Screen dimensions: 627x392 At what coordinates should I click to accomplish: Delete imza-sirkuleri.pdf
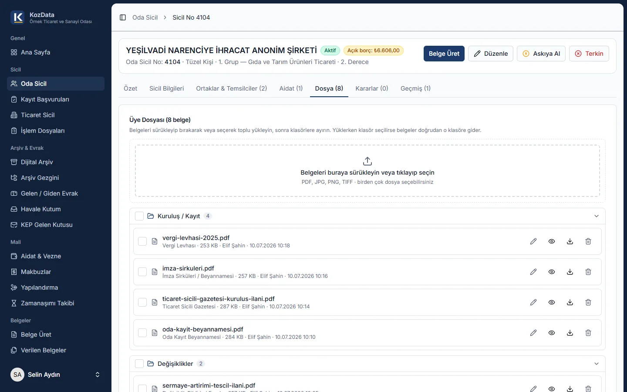(x=588, y=272)
